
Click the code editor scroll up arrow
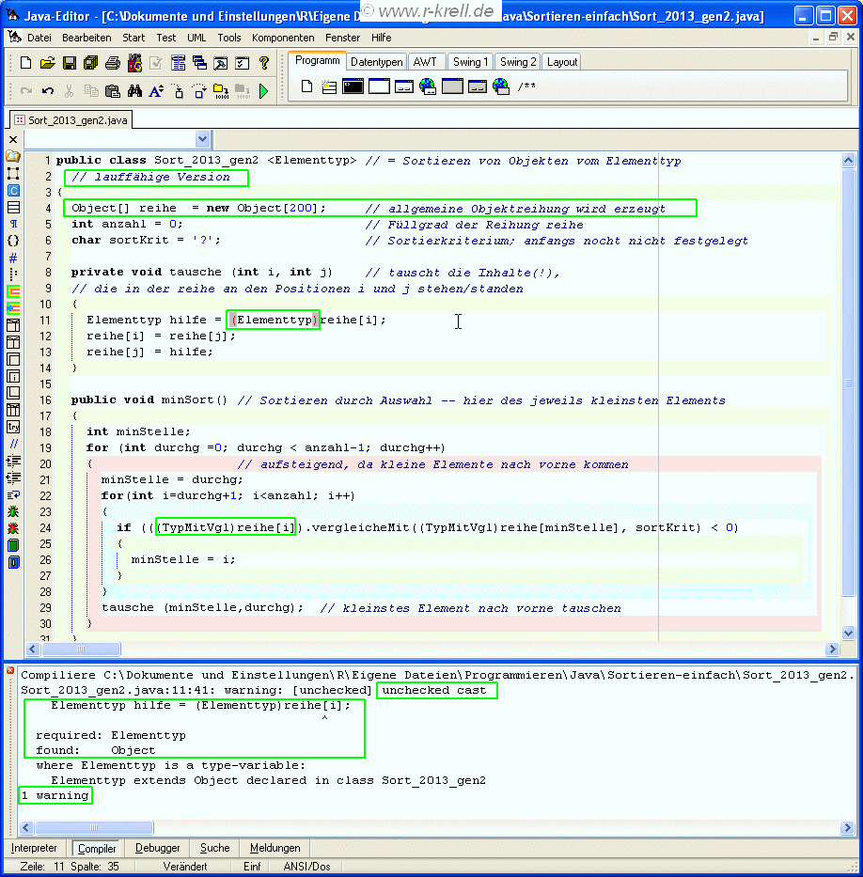849,161
